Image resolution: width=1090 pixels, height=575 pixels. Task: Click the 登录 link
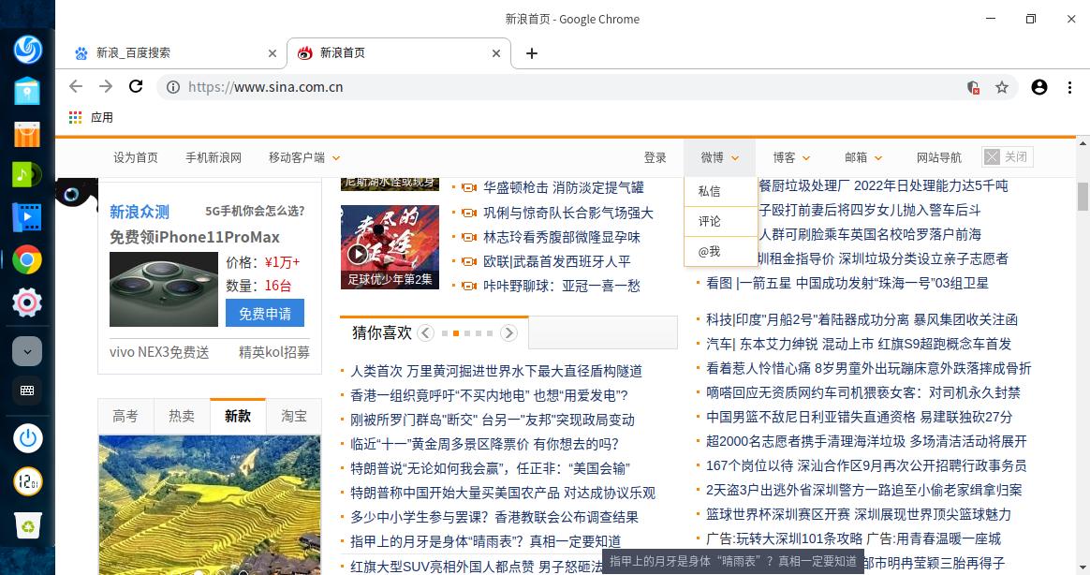[x=655, y=157]
